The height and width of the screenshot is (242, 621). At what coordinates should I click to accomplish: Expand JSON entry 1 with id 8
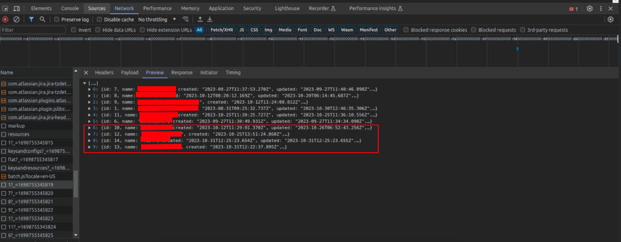[90, 96]
